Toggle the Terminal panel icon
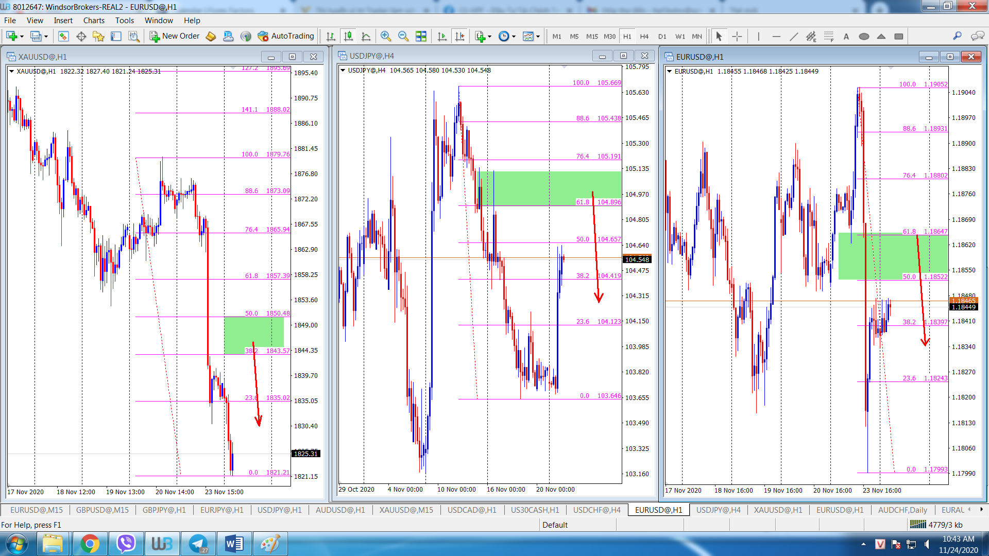 click(116, 36)
